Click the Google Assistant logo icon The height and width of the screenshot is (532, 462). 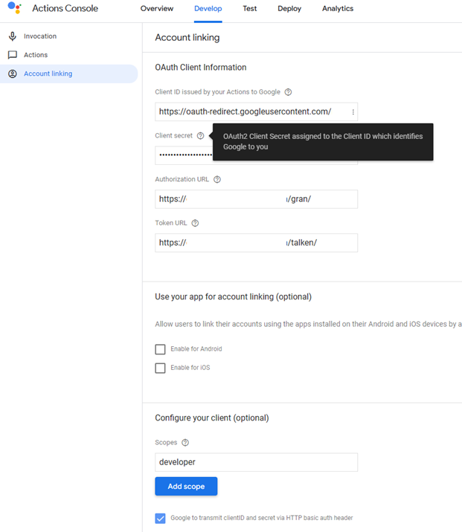click(x=15, y=8)
